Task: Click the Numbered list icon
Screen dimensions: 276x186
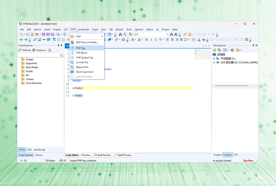Action: pos(63,40)
